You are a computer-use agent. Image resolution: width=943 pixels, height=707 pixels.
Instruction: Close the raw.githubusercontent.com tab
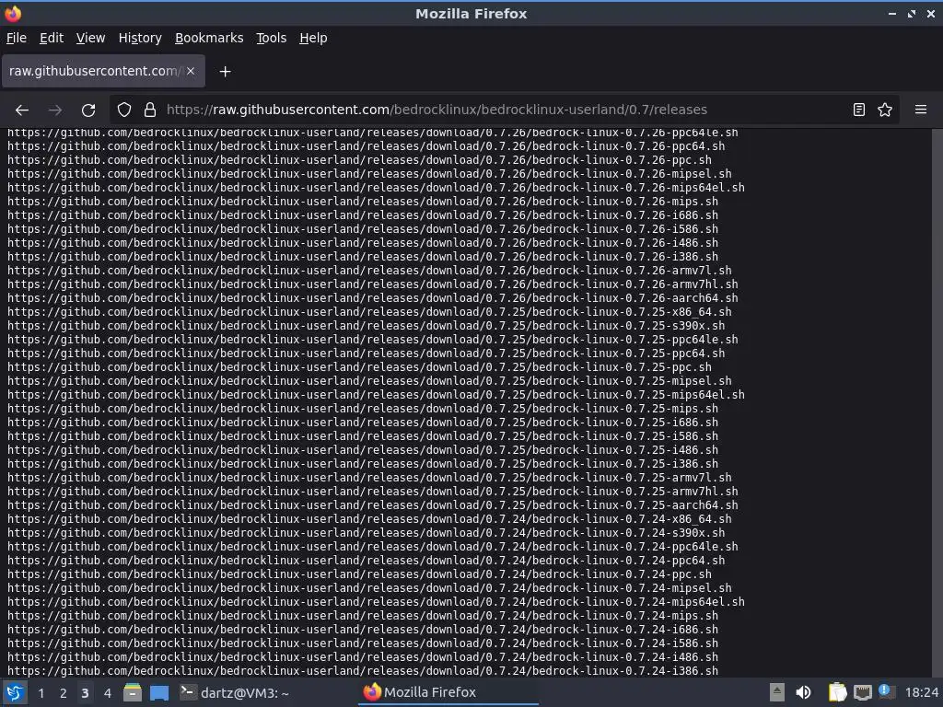(191, 71)
